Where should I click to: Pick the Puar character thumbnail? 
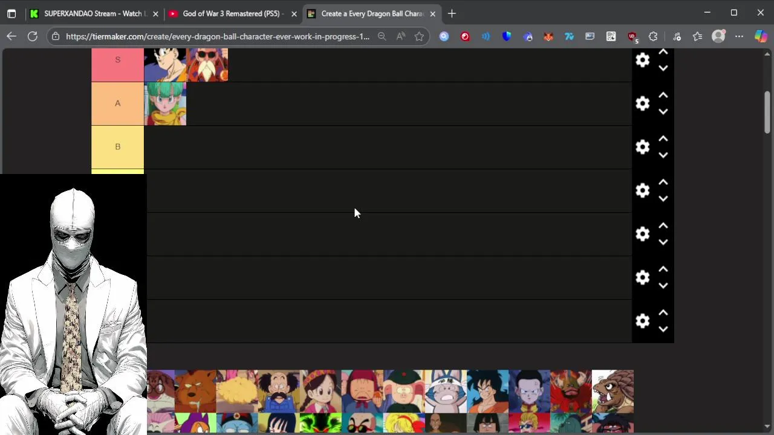tap(446, 391)
